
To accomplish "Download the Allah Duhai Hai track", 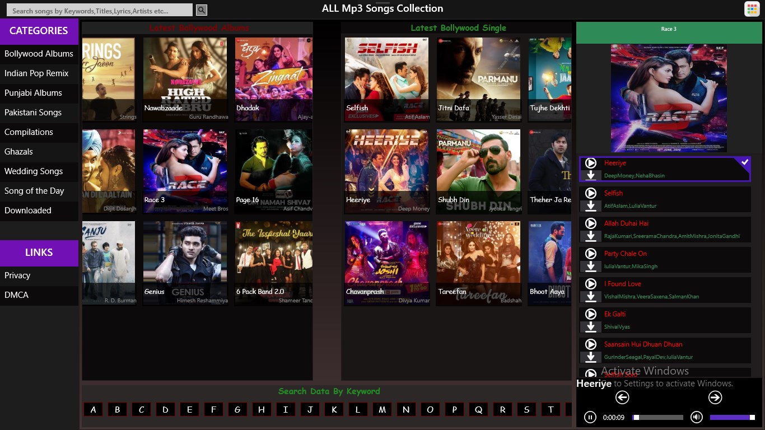I will point(590,236).
